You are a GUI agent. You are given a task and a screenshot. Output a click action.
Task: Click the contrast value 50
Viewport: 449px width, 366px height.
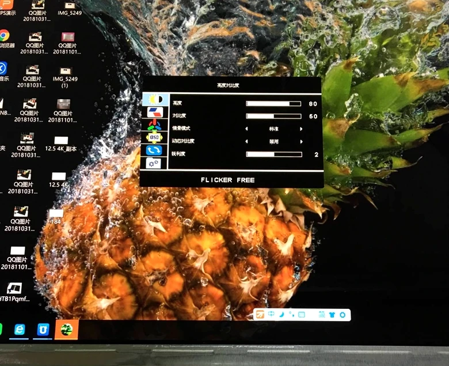[x=313, y=116]
